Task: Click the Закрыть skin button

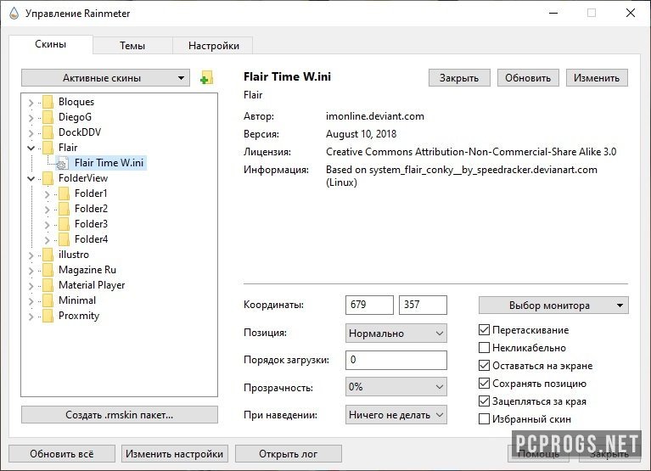Action: pos(459,77)
